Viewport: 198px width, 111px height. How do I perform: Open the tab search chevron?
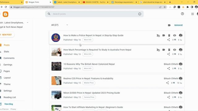(x=182, y=2)
